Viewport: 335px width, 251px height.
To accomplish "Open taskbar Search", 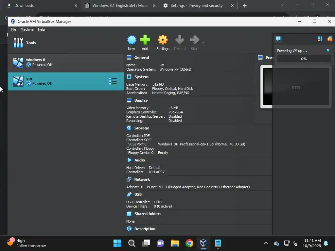I will pyautogui.click(x=132, y=243).
